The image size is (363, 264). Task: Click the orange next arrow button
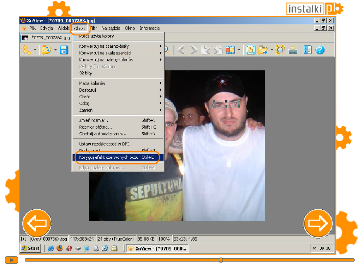[318, 223]
